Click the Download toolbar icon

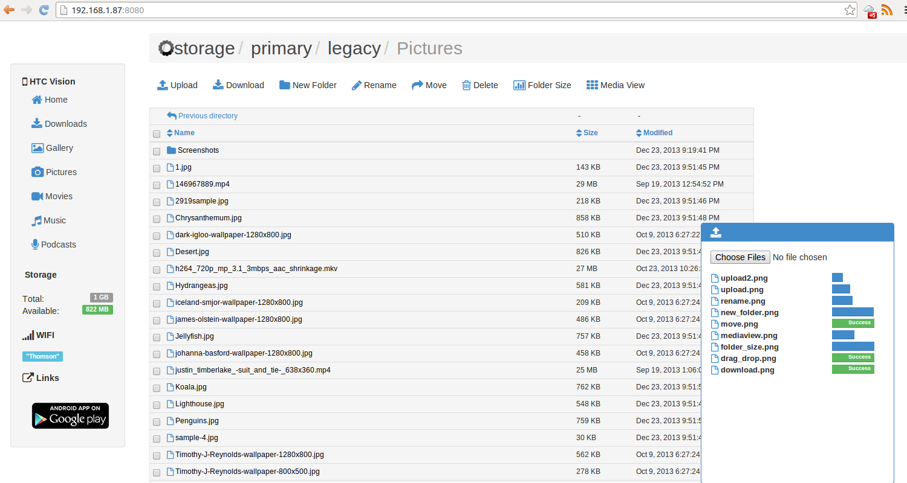[x=218, y=85]
